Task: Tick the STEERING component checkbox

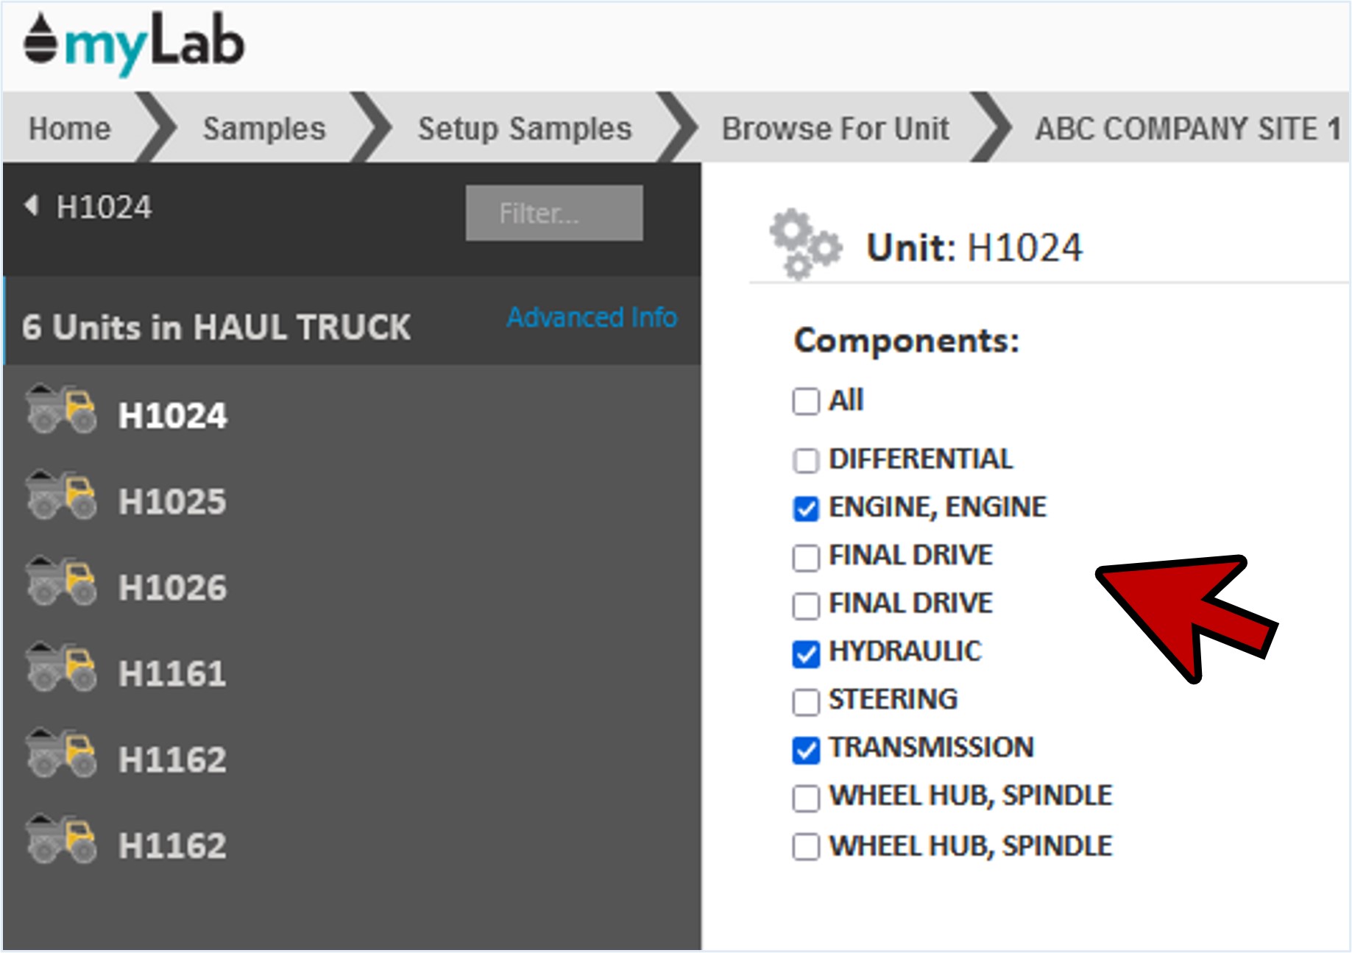Action: [806, 701]
